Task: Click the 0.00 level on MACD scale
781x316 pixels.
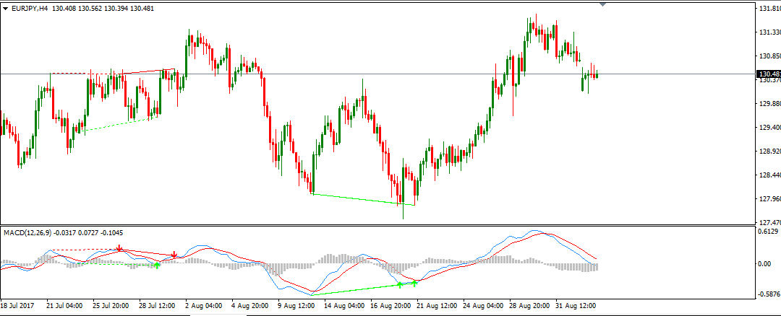Action: coord(766,263)
